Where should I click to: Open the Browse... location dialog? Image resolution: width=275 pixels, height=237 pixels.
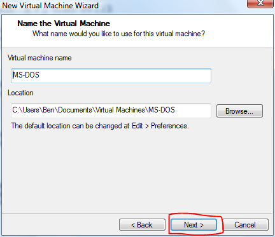point(239,111)
